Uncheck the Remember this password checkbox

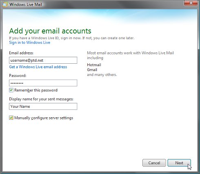(x=11, y=90)
